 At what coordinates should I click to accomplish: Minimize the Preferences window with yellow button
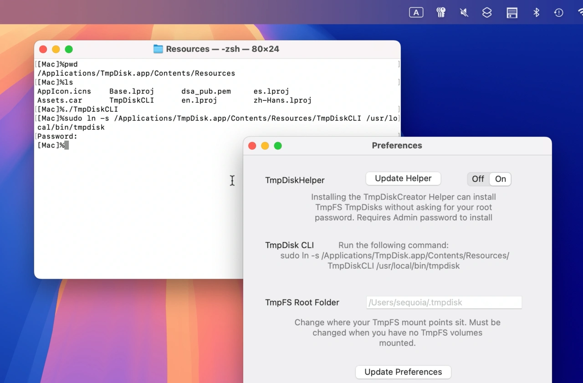[x=265, y=146]
